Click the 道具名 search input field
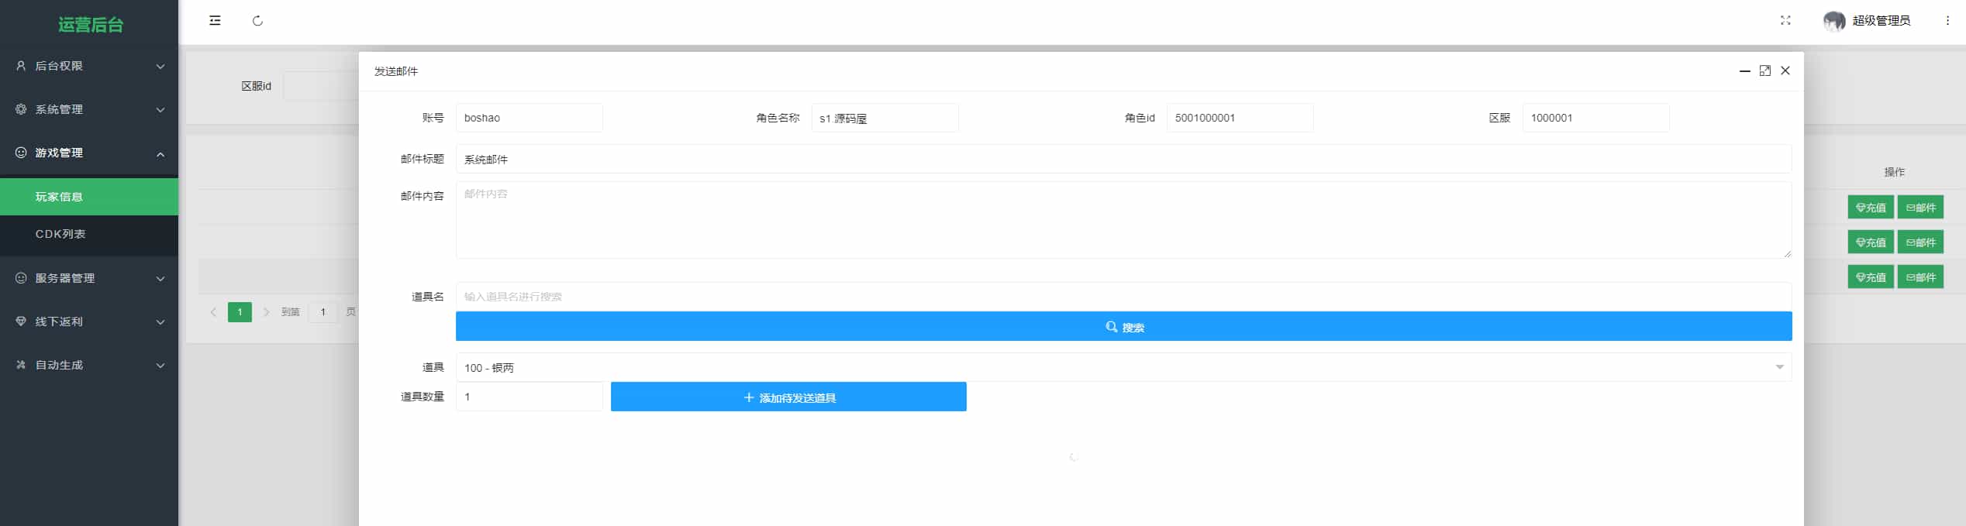The image size is (1966, 526). [x=1123, y=297]
